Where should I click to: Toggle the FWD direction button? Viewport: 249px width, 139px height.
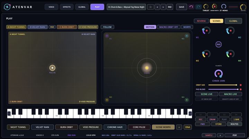[203, 124]
